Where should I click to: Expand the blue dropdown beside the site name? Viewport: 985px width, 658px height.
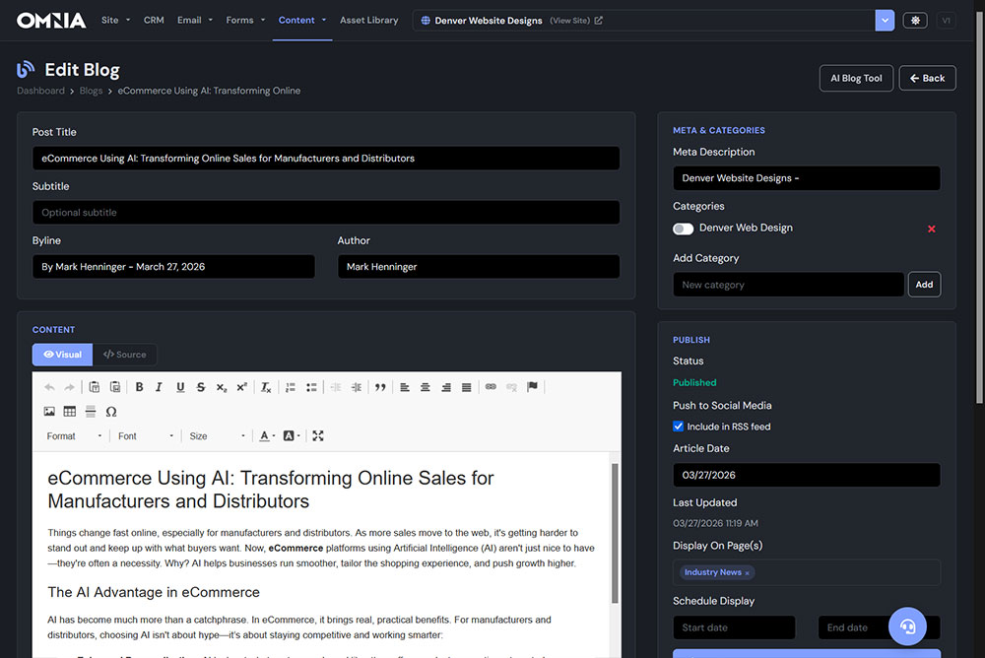[x=884, y=20]
